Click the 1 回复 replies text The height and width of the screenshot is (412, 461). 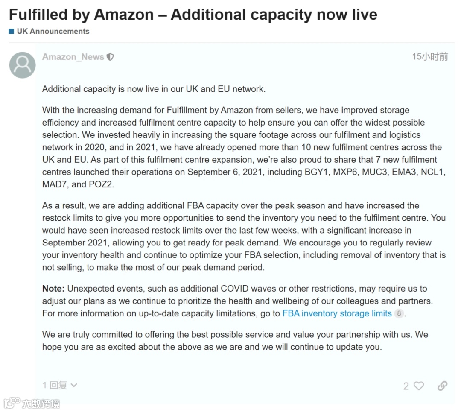[x=55, y=385]
